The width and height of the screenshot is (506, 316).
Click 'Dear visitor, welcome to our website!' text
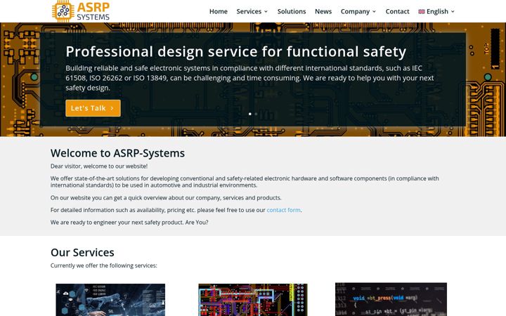99,166
